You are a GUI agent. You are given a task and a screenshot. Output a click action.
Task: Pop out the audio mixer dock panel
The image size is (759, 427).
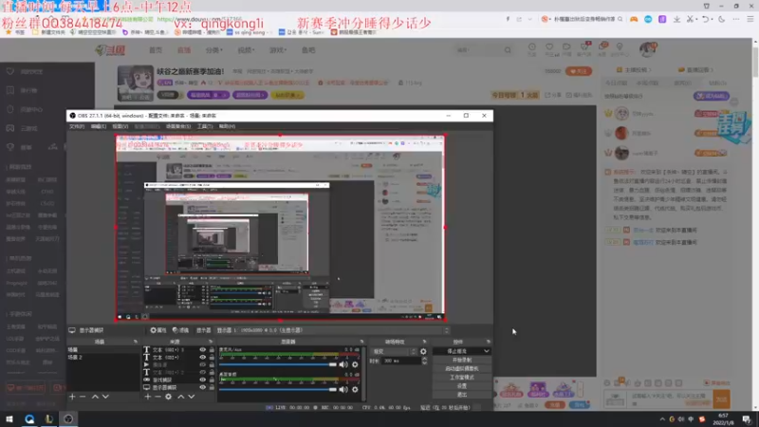pos(361,342)
